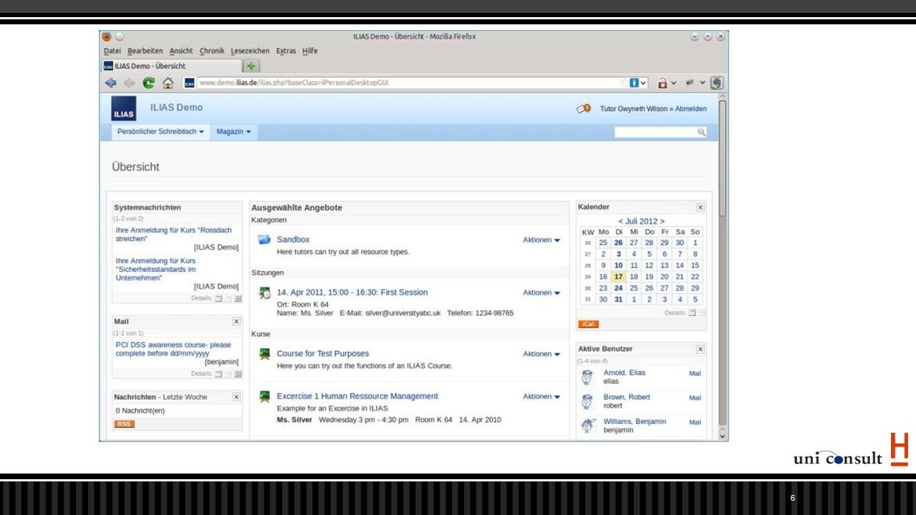Click the ILIAS search input field
Image resolution: width=916 pixels, height=515 pixels.
(x=655, y=132)
